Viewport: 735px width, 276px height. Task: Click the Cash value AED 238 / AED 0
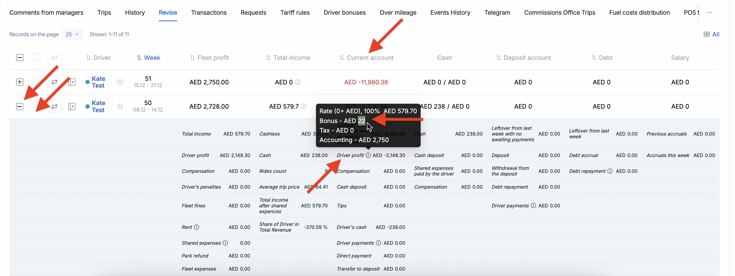(x=445, y=106)
